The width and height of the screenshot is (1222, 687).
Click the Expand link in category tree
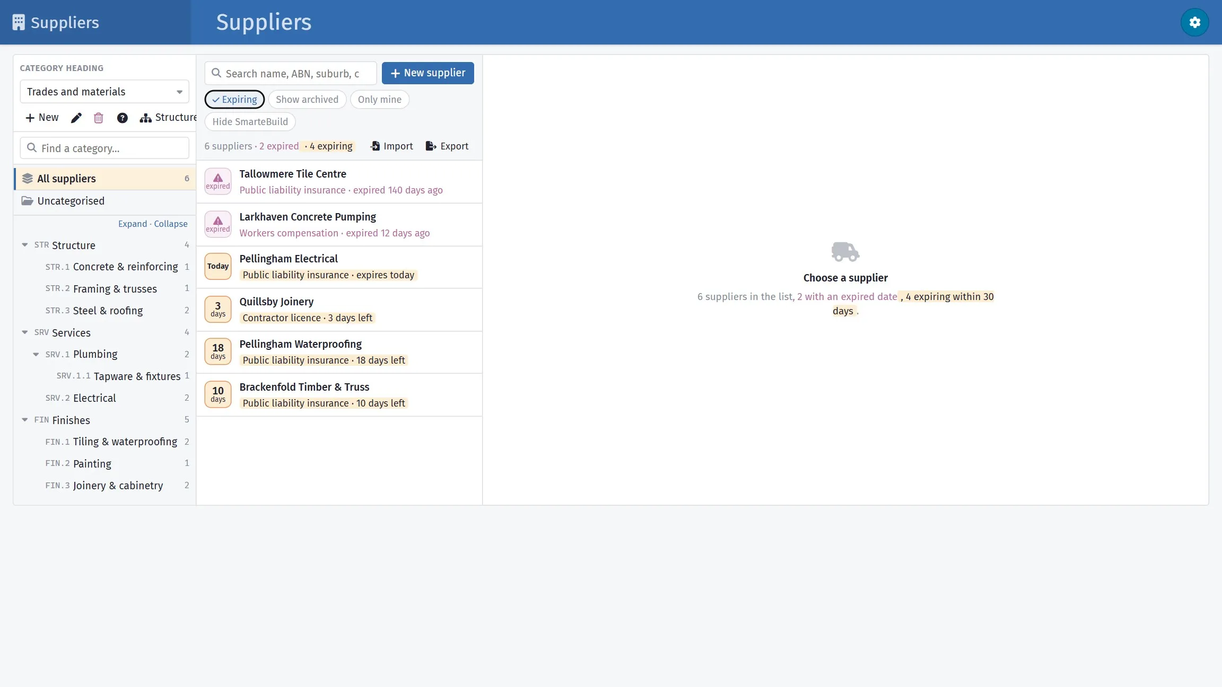pos(133,224)
